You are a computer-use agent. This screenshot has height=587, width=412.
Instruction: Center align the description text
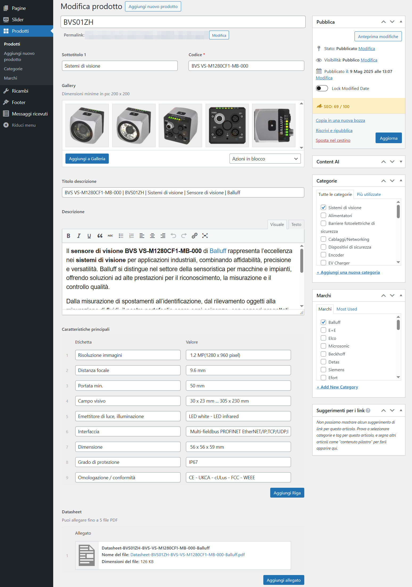152,236
